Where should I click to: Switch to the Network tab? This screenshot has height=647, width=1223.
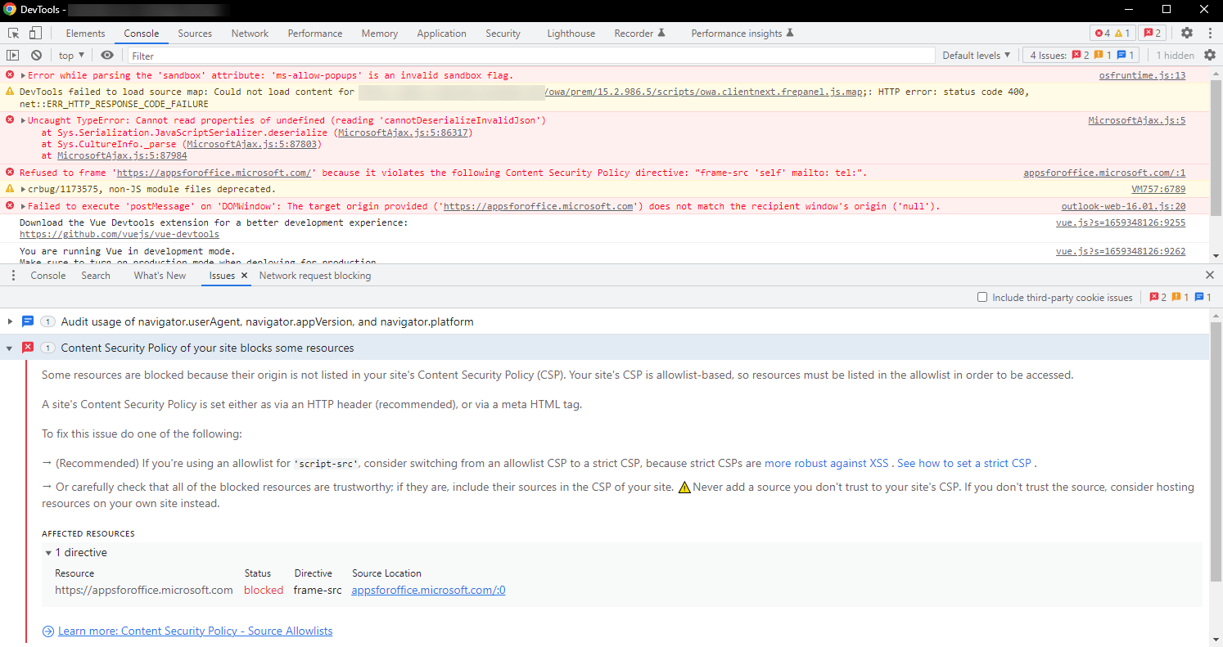pos(250,34)
